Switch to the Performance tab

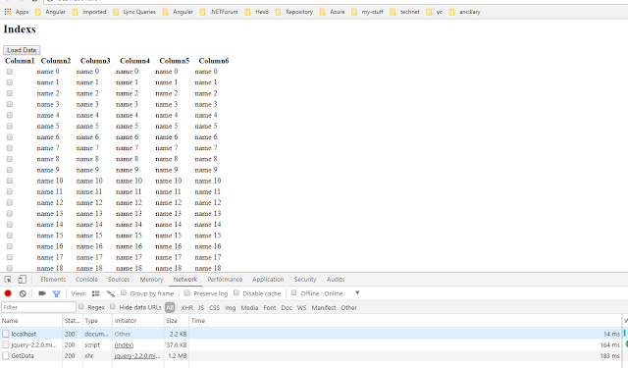coord(225,280)
